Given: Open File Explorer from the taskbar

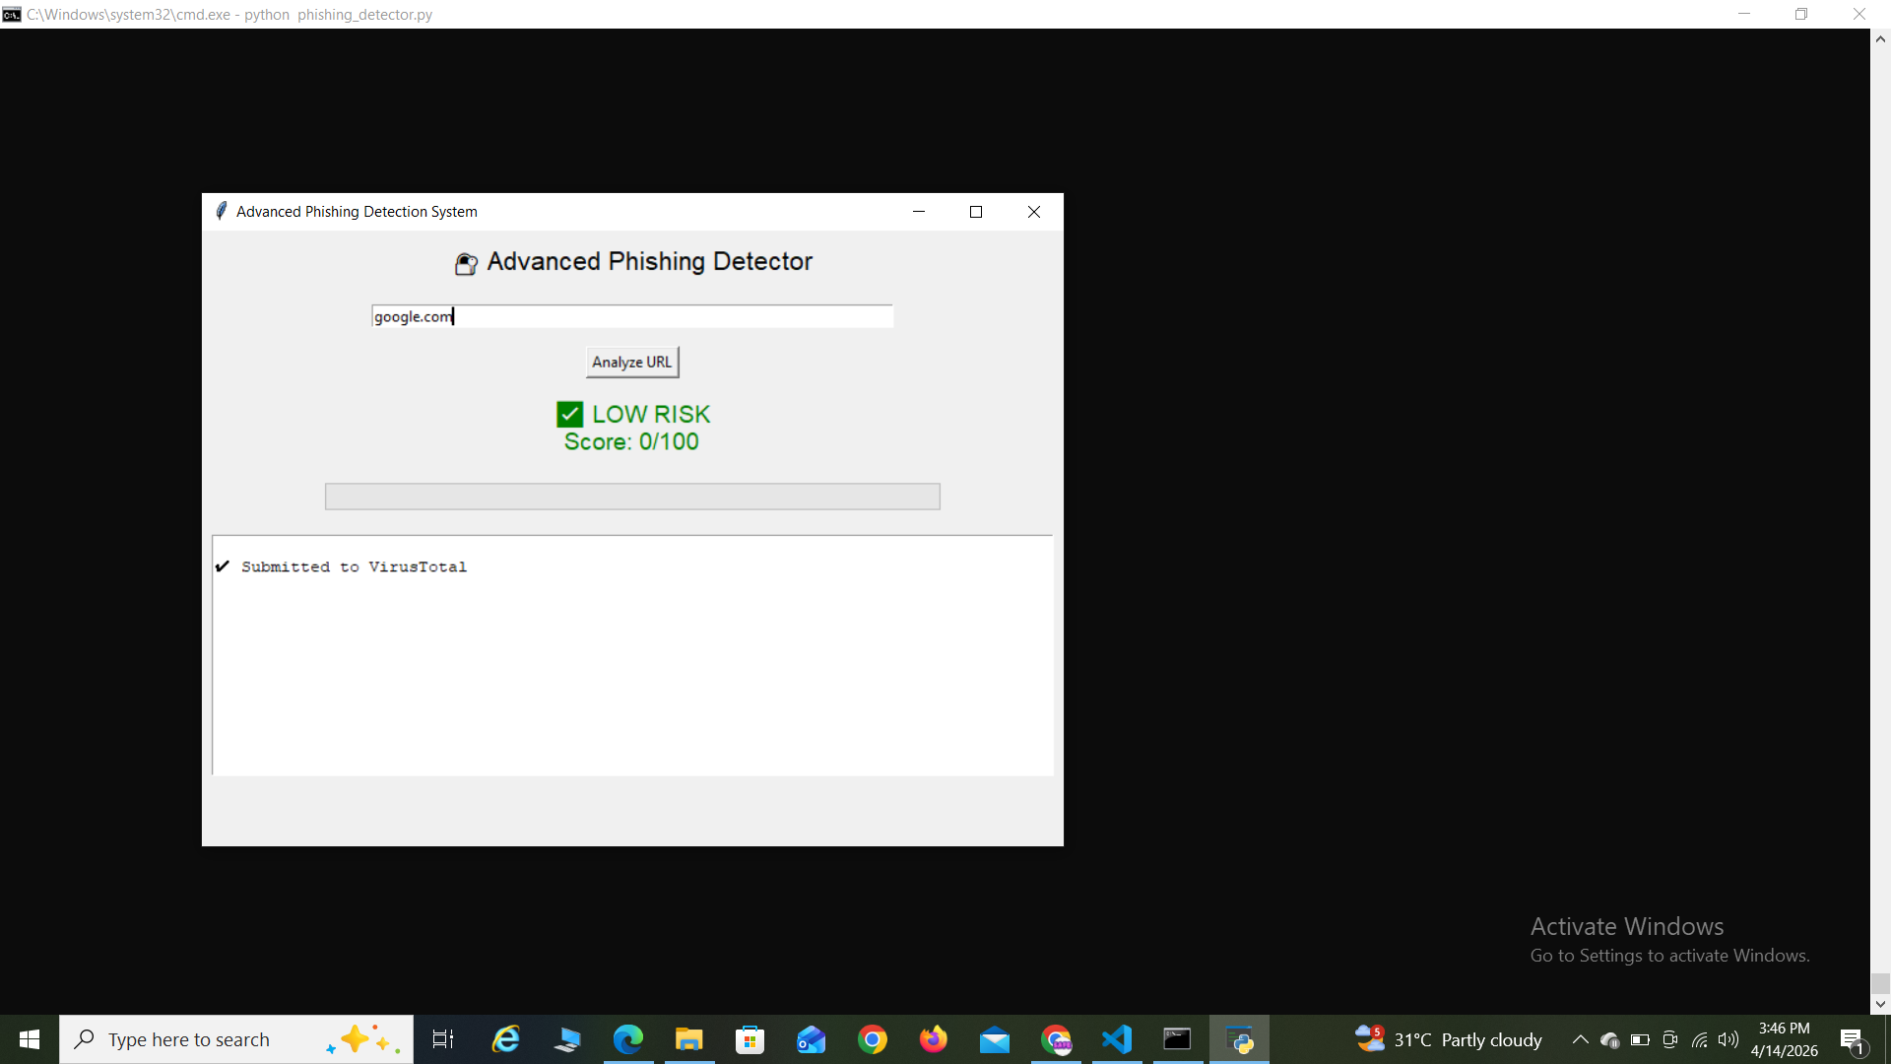Looking at the screenshot, I should click(x=688, y=1039).
